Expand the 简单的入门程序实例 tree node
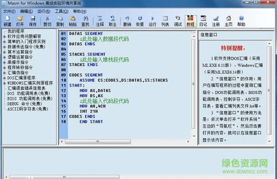The height and width of the screenshot is (179, 277). tap(4, 42)
